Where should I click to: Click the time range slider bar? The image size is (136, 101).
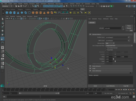click(39, 93)
